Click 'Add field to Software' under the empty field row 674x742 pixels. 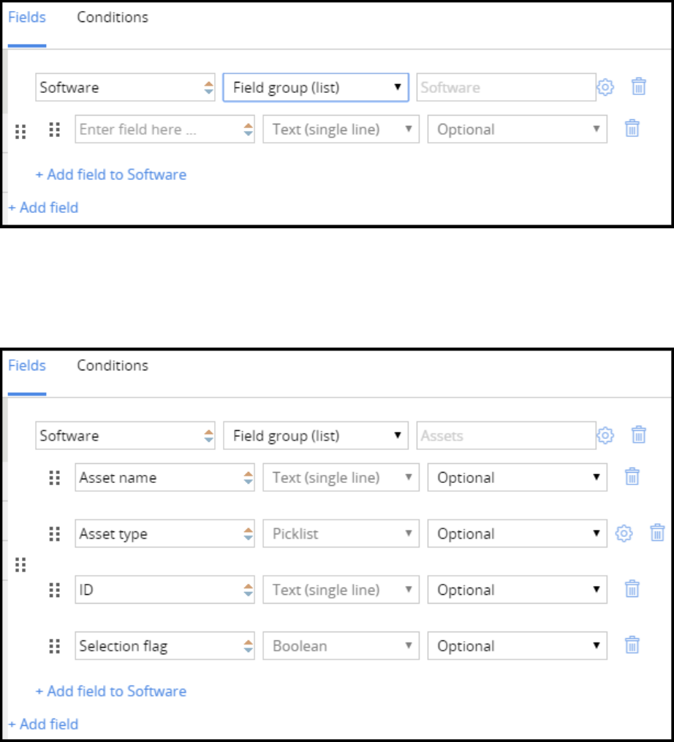coord(111,174)
